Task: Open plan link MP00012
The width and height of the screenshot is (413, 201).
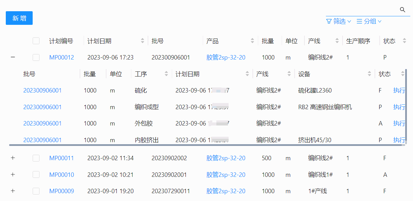Action: pyautogui.click(x=62, y=57)
